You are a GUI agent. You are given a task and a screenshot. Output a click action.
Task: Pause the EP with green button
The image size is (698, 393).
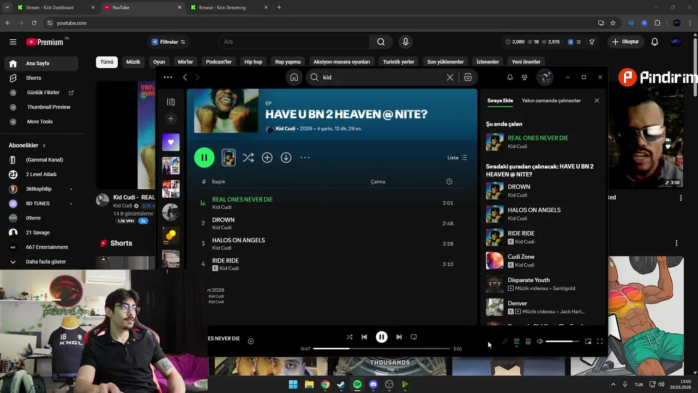click(x=204, y=158)
